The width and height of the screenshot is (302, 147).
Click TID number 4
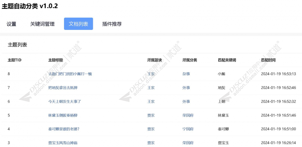point(9,129)
